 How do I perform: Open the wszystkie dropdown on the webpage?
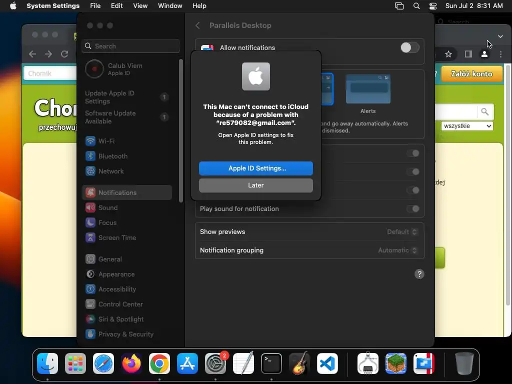tap(467, 126)
